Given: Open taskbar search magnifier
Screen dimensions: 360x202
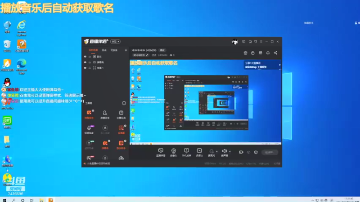Looking at the screenshot, I should (x=14, y=200).
